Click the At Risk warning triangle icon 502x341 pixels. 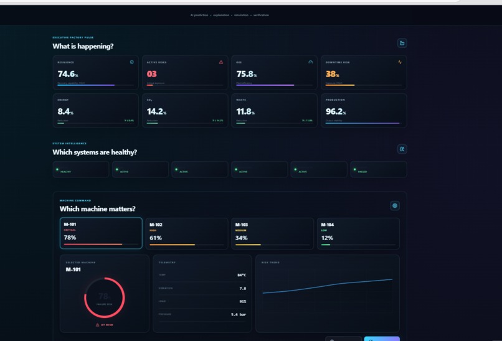(97, 325)
